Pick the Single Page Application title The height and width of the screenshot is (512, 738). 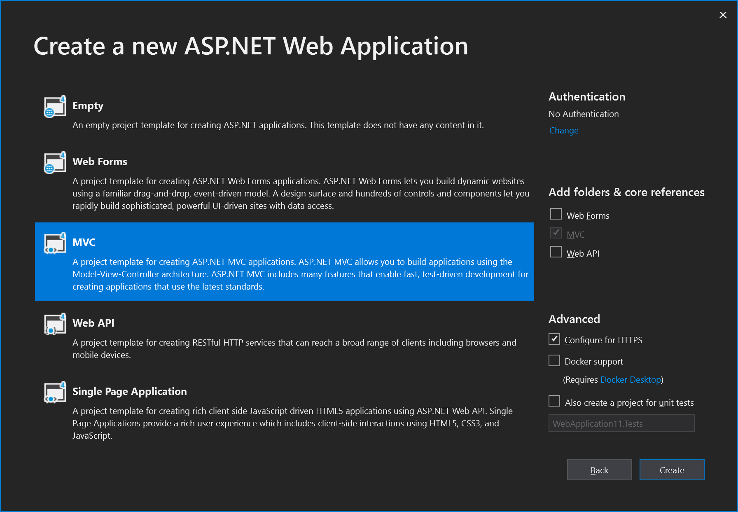tap(129, 392)
